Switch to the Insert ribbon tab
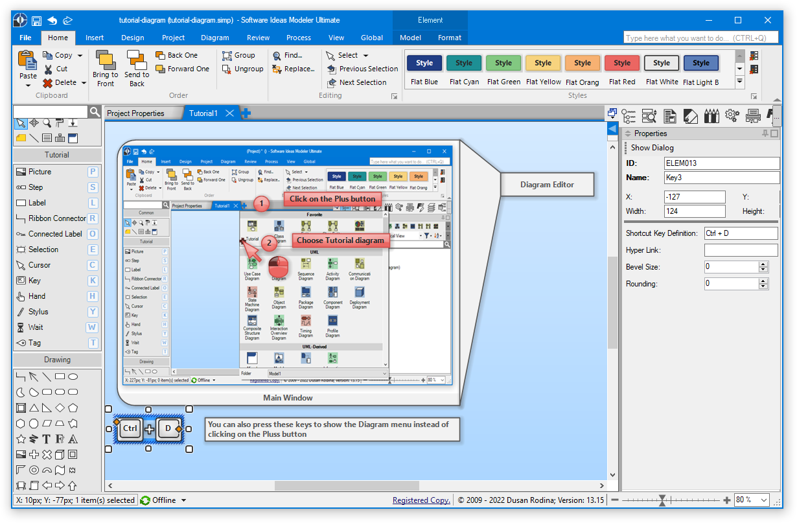 [x=95, y=38]
